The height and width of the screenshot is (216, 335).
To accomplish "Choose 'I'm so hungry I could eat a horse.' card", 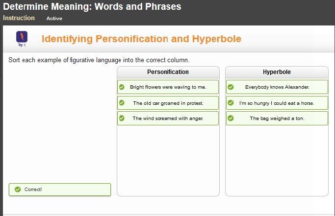I will (277, 103).
